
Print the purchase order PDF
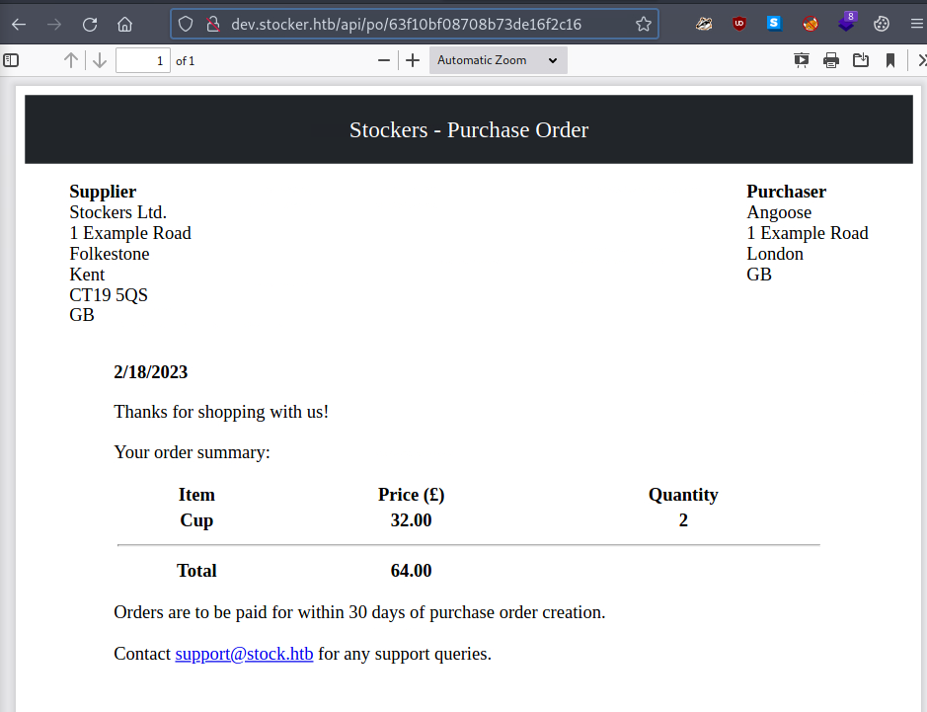(x=831, y=60)
